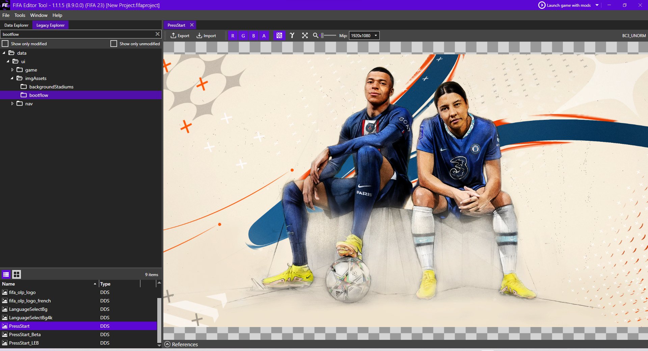Open the Tools menu
This screenshot has width=648, height=351.
[20, 15]
